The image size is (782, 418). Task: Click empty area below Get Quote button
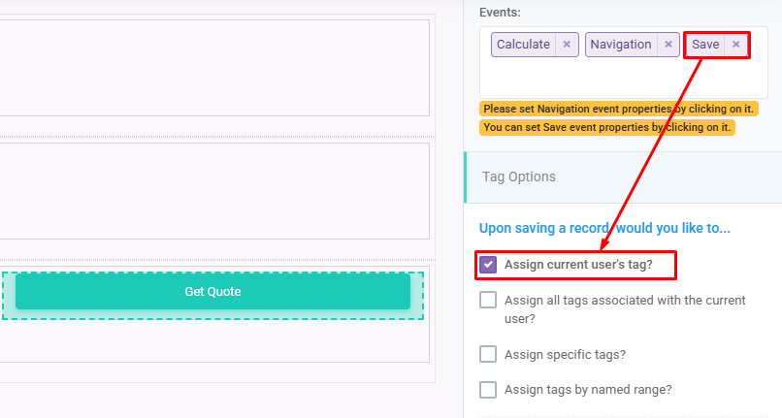tap(213, 341)
